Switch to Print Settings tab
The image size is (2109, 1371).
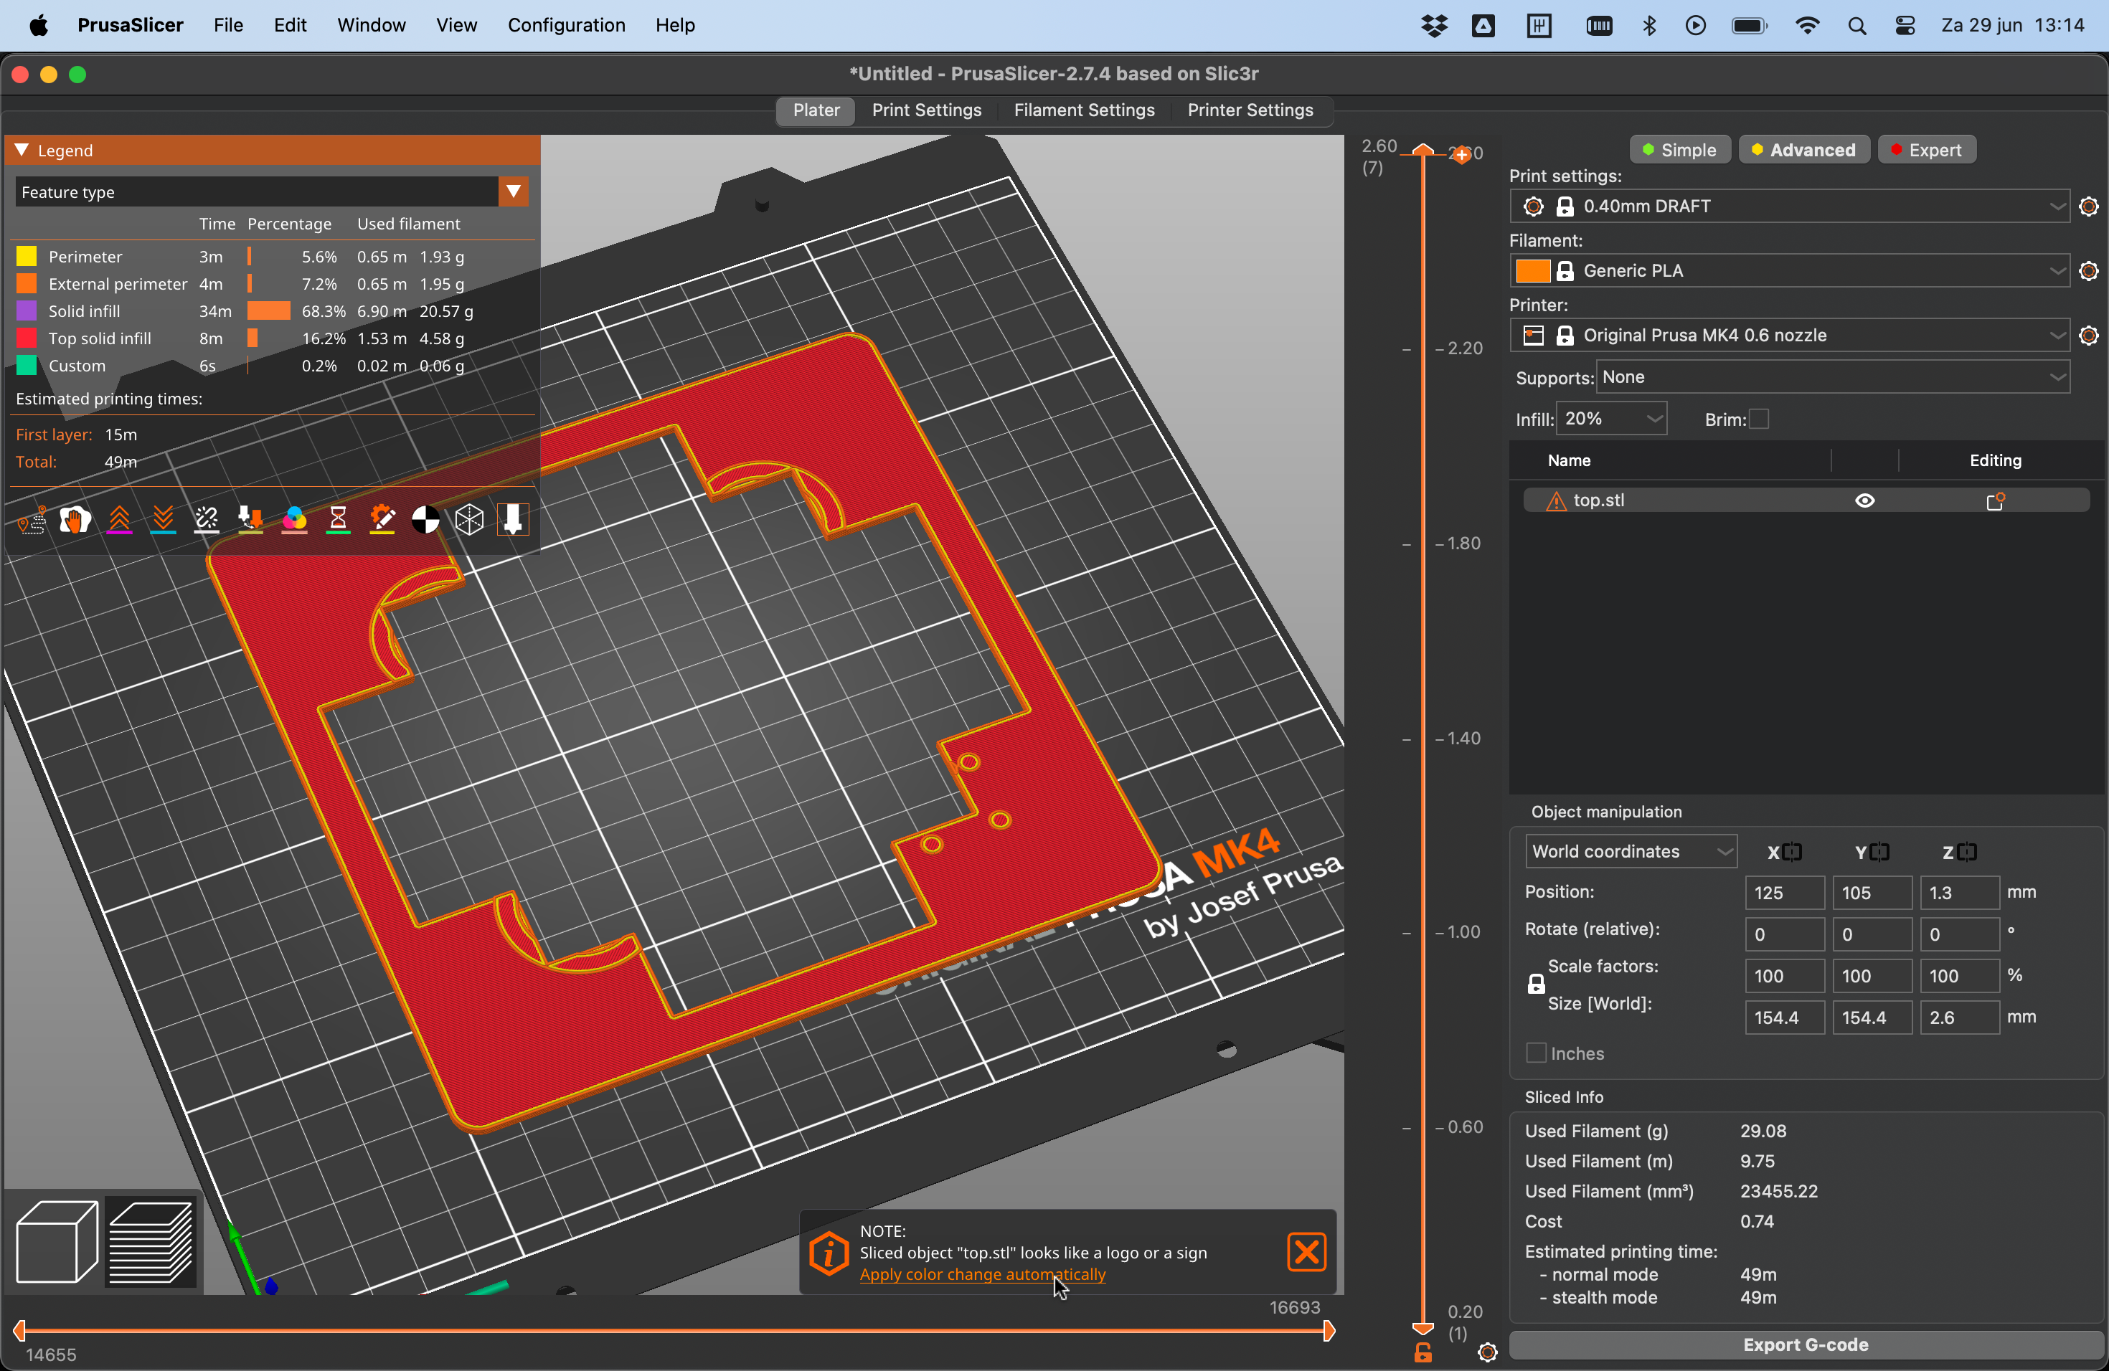tap(926, 110)
